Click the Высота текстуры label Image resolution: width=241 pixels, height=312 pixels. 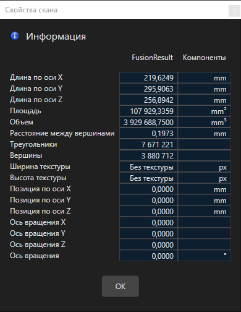[x=38, y=178]
